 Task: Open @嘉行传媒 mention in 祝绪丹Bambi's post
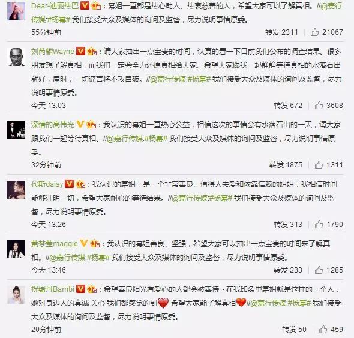268,303
